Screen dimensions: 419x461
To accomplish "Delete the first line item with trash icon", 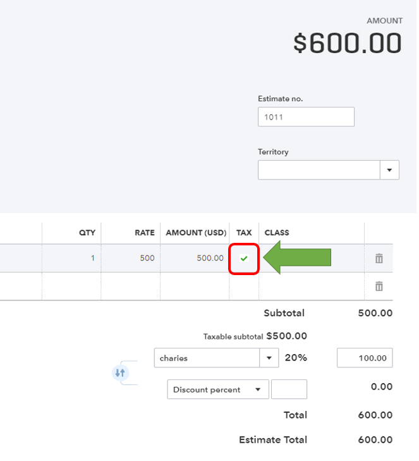I will (379, 258).
